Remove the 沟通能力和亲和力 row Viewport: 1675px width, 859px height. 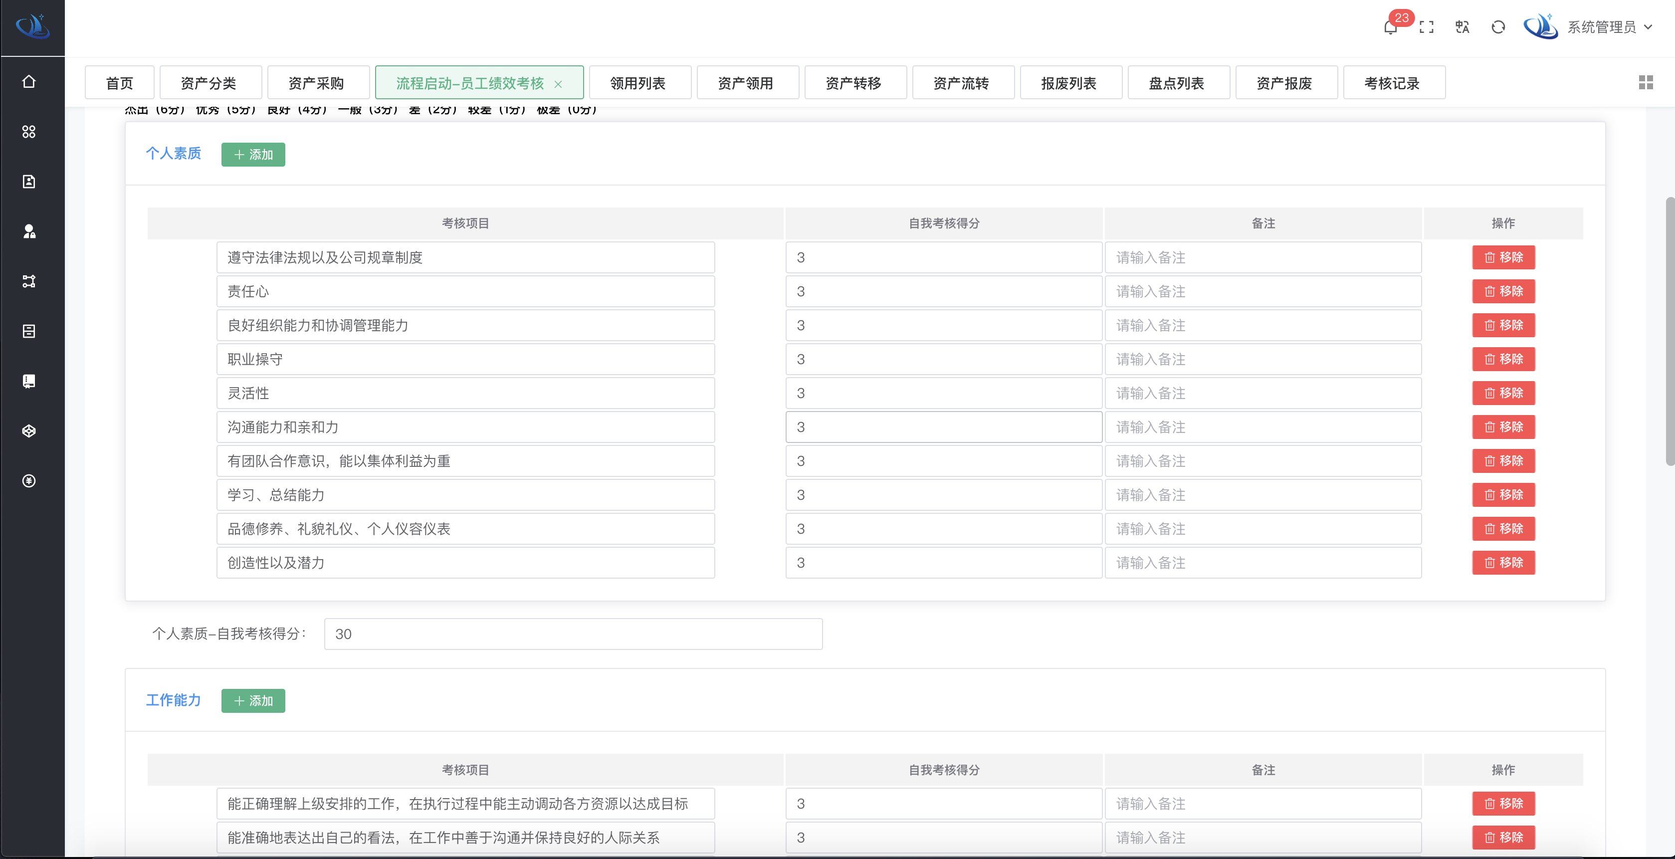pyautogui.click(x=1503, y=427)
